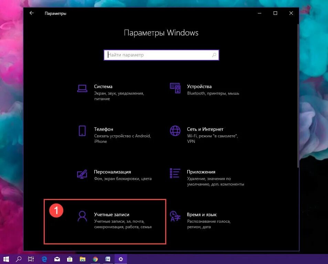Close the Параметры window
The height and width of the screenshot is (264, 328).
pyautogui.click(x=291, y=13)
